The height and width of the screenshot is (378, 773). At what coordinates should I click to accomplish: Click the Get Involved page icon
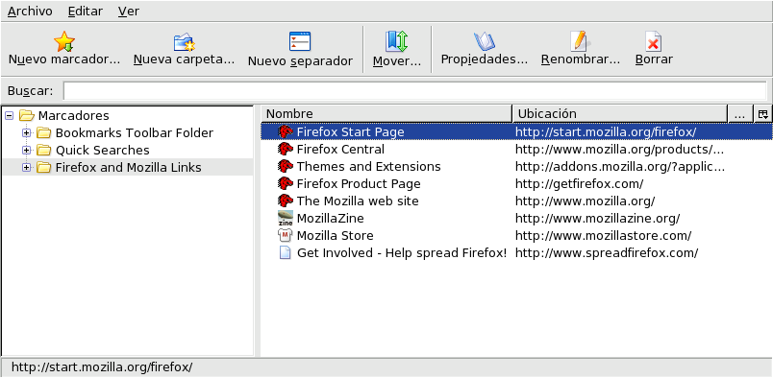pyautogui.click(x=286, y=253)
